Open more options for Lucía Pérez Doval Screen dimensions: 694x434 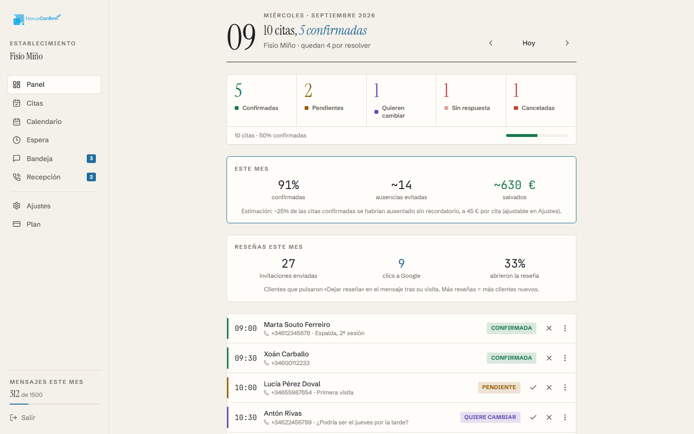[565, 388]
